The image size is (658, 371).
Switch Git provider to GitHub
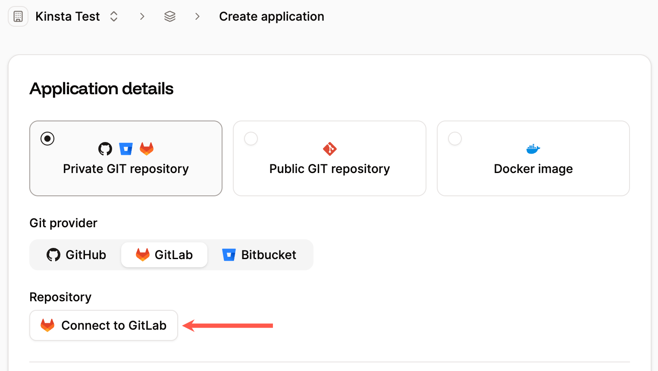(x=76, y=254)
